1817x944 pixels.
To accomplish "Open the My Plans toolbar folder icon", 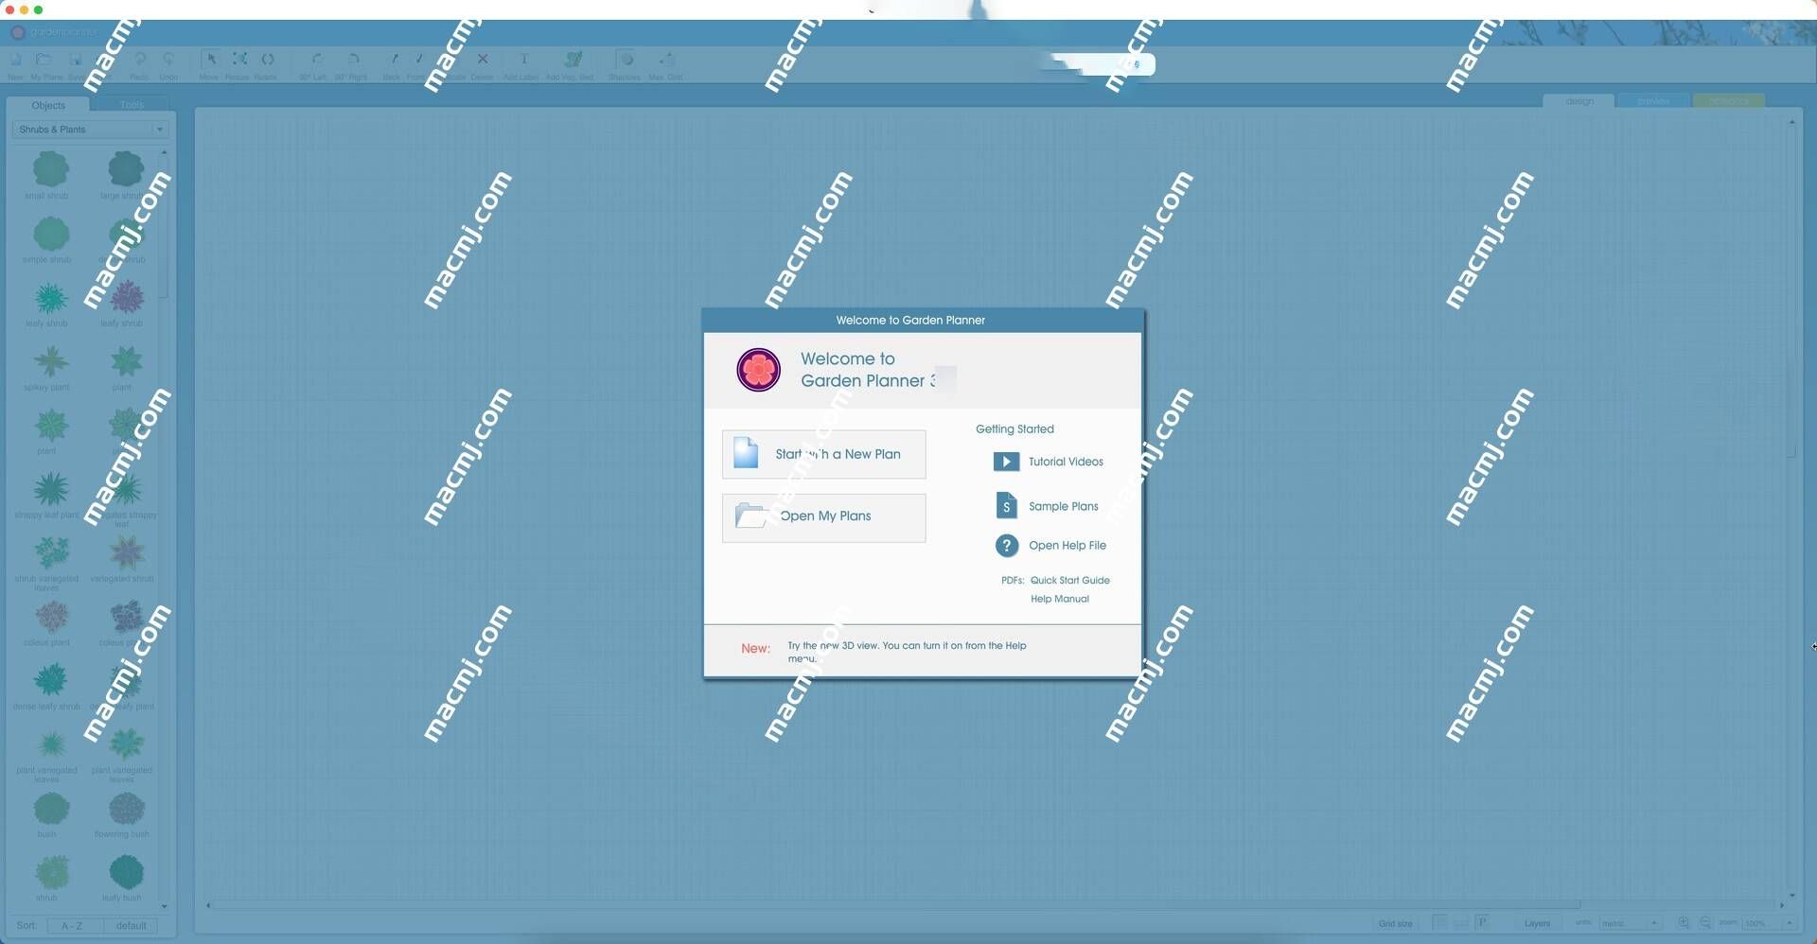I will point(44,60).
